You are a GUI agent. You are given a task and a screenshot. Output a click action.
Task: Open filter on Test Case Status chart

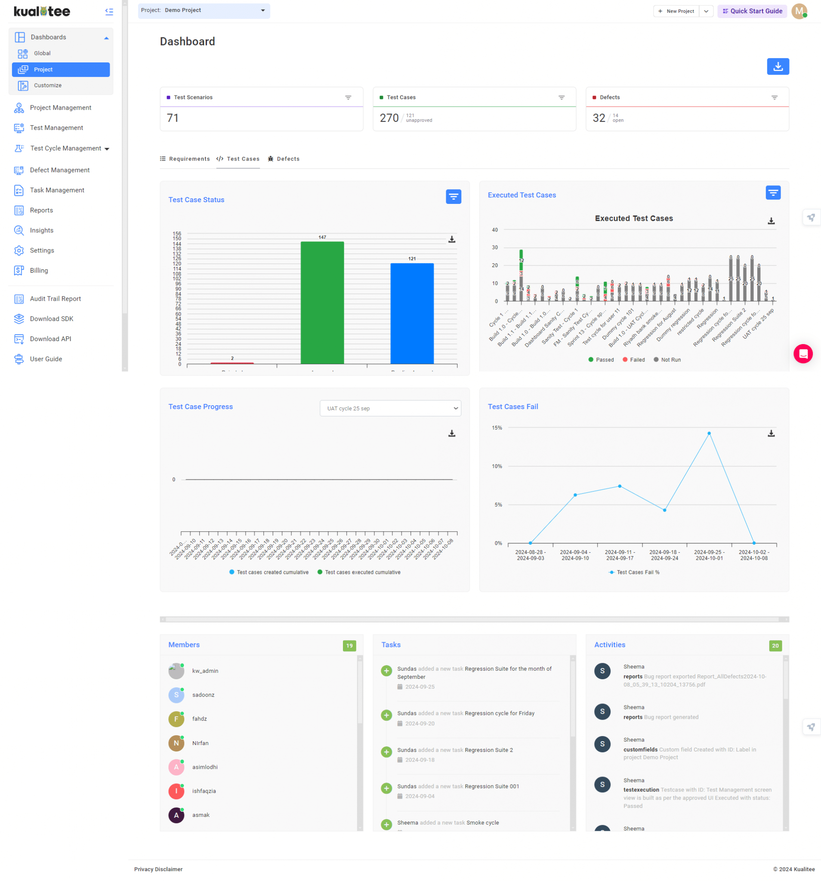pos(453,196)
